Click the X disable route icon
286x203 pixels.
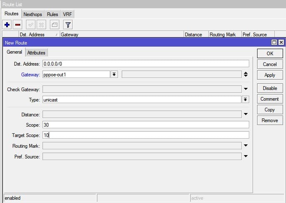coord(41,25)
